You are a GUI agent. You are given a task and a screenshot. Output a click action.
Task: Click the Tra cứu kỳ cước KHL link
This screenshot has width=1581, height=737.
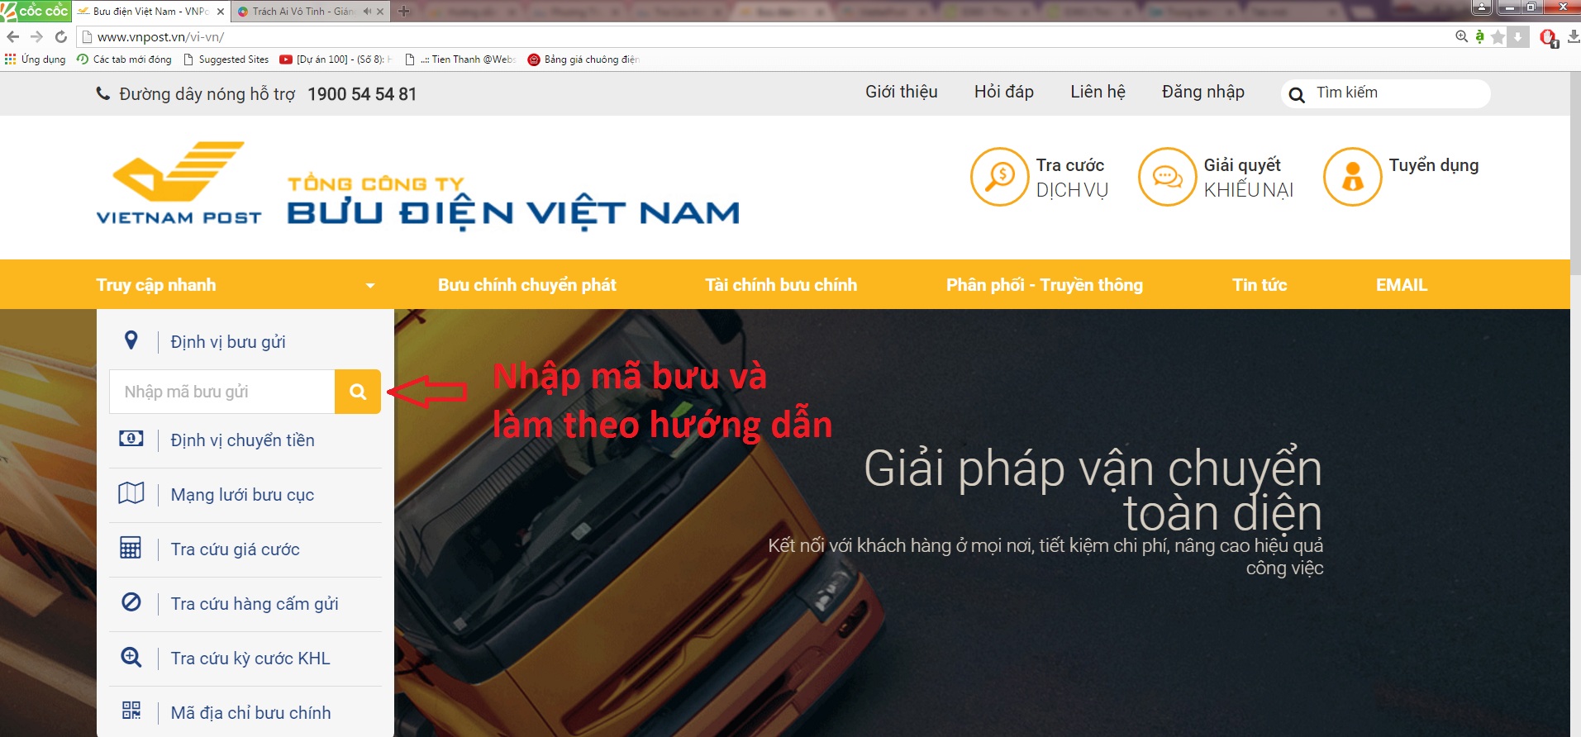click(250, 659)
